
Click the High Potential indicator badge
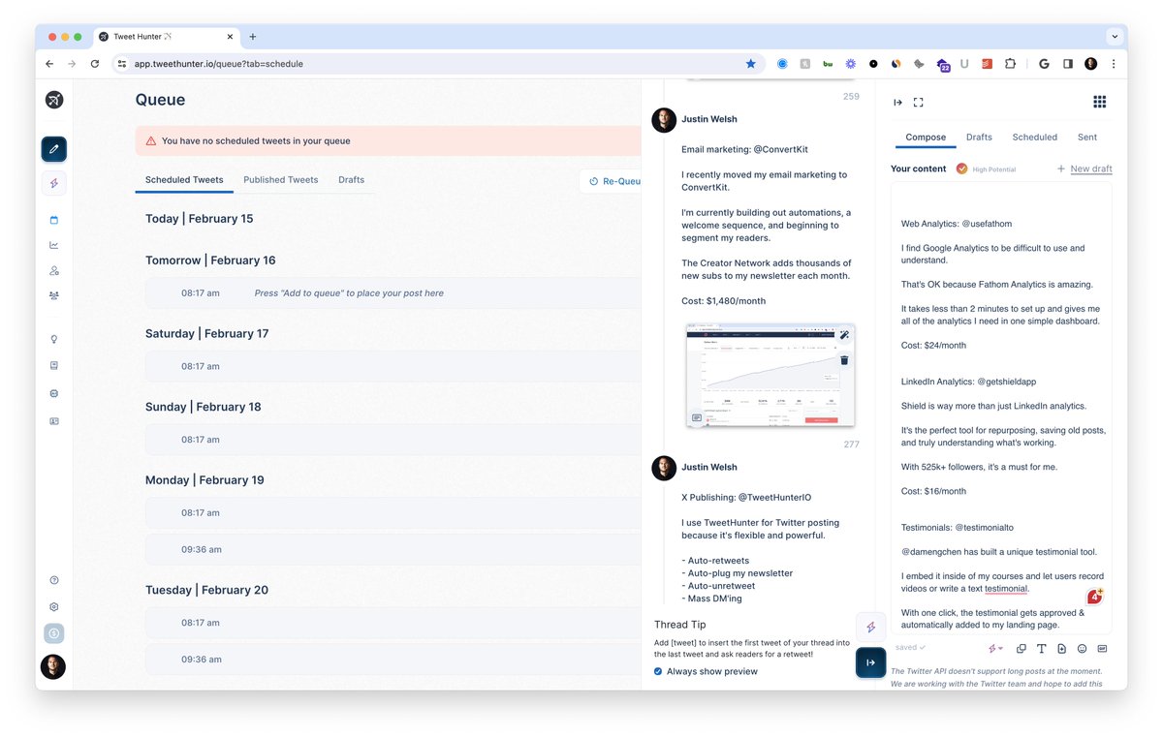coord(987,169)
